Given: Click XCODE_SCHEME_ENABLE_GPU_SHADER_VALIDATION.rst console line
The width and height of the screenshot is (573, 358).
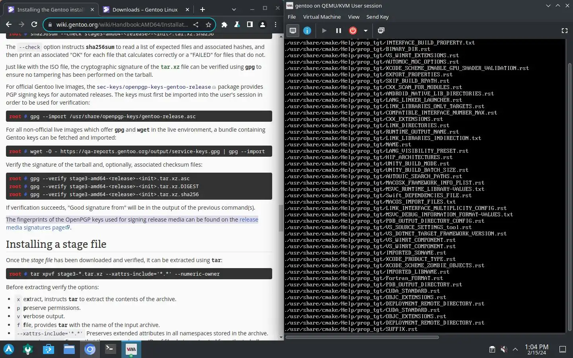Looking at the screenshot, I should coord(407,68).
